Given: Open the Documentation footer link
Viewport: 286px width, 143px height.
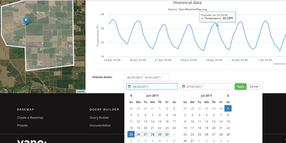Looking at the screenshot, I should pos(100,126).
